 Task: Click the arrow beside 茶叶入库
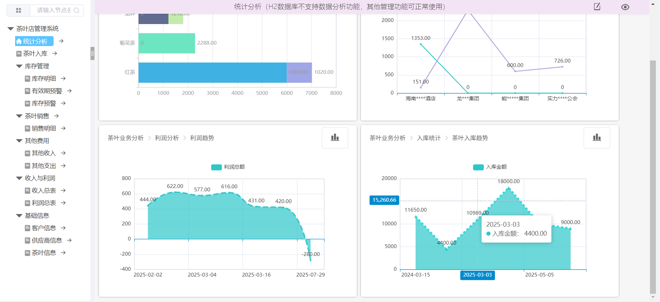pyautogui.click(x=55, y=54)
